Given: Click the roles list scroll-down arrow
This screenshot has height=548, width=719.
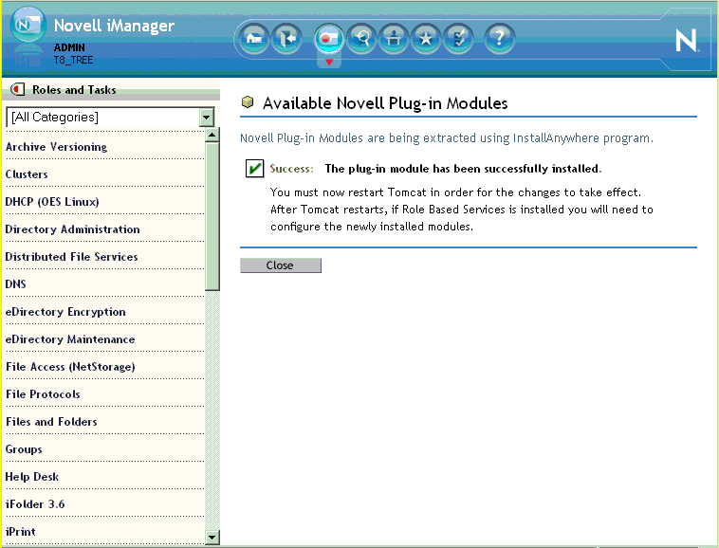Looking at the screenshot, I should coord(212,537).
